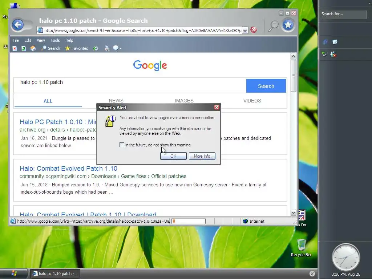Click the Print icon in toolbar
This screenshot has width=372, height=279.
pyautogui.click(x=107, y=48)
